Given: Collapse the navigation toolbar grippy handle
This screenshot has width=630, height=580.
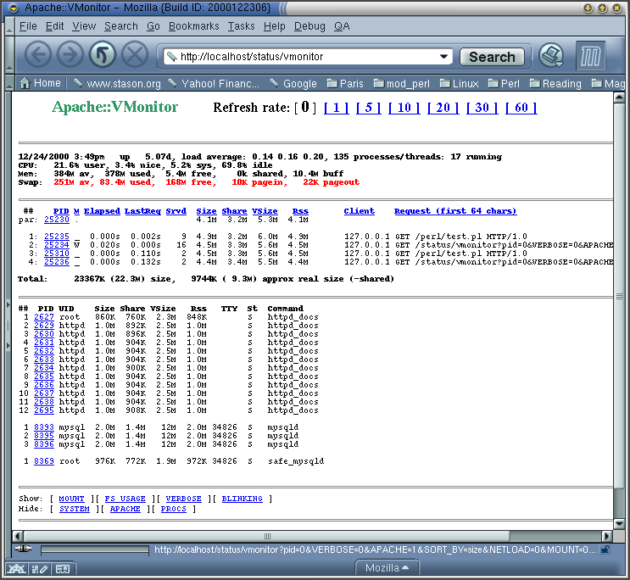Looking at the screenshot, I should click(x=9, y=55).
